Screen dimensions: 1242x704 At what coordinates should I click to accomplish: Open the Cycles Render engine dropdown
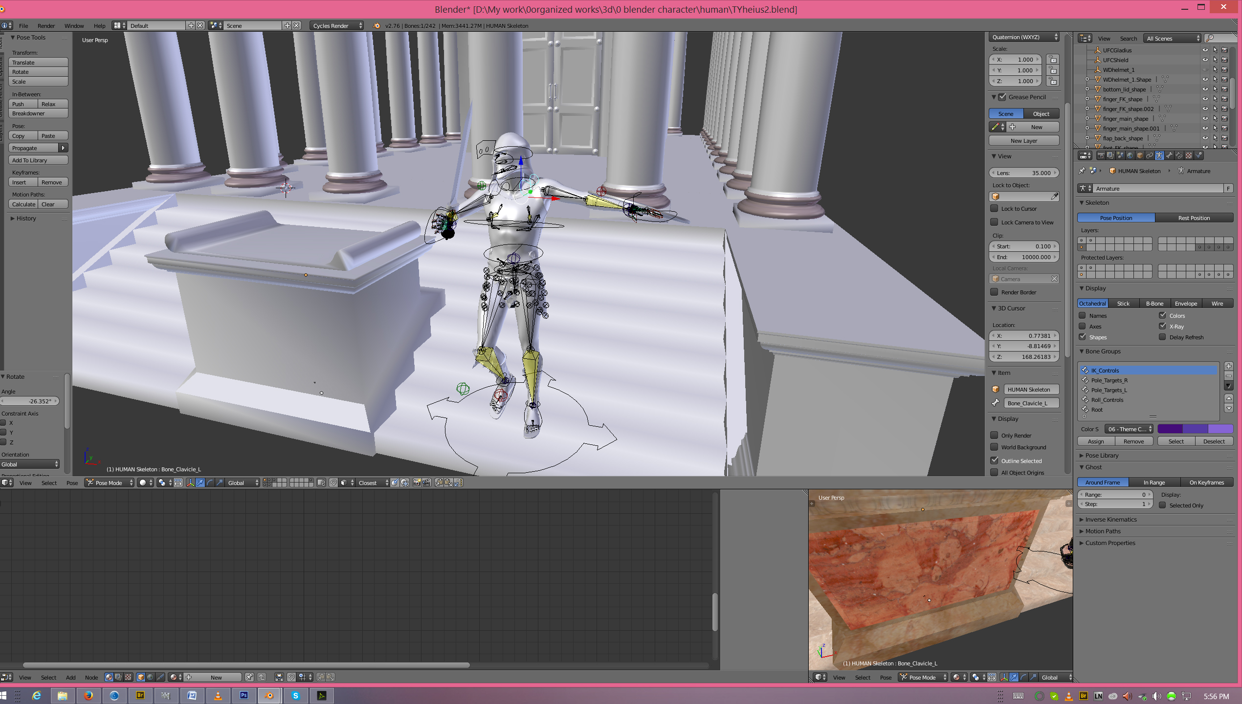pos(336,25)
